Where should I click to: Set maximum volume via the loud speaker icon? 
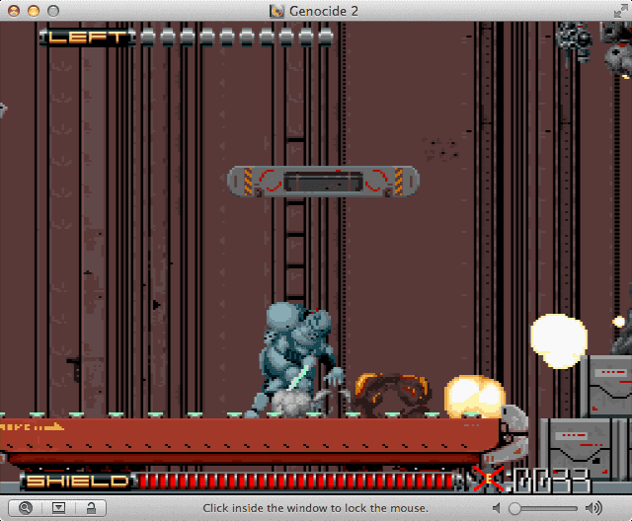pyautogui.click(x=593, y=508)
